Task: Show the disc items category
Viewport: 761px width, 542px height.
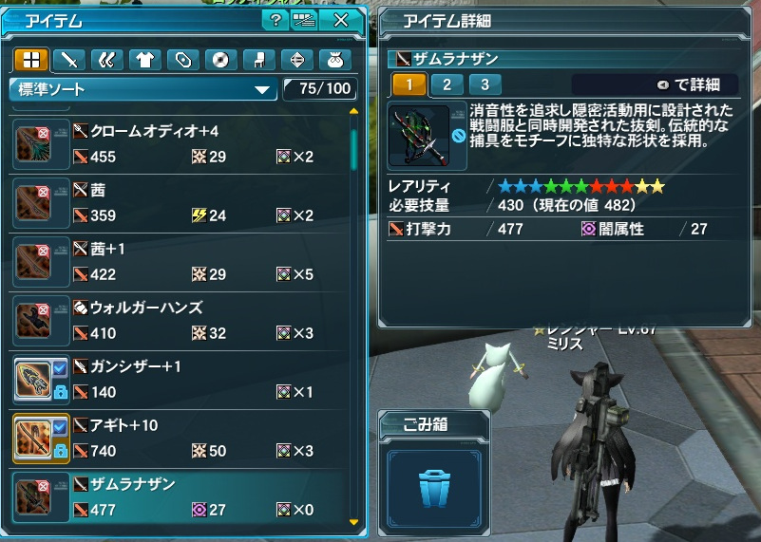Action: click(x=220, y=60)
